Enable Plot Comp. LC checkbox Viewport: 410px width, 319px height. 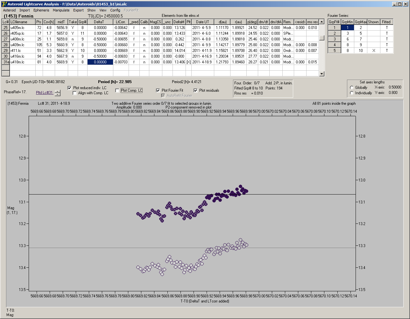[117, 91]
